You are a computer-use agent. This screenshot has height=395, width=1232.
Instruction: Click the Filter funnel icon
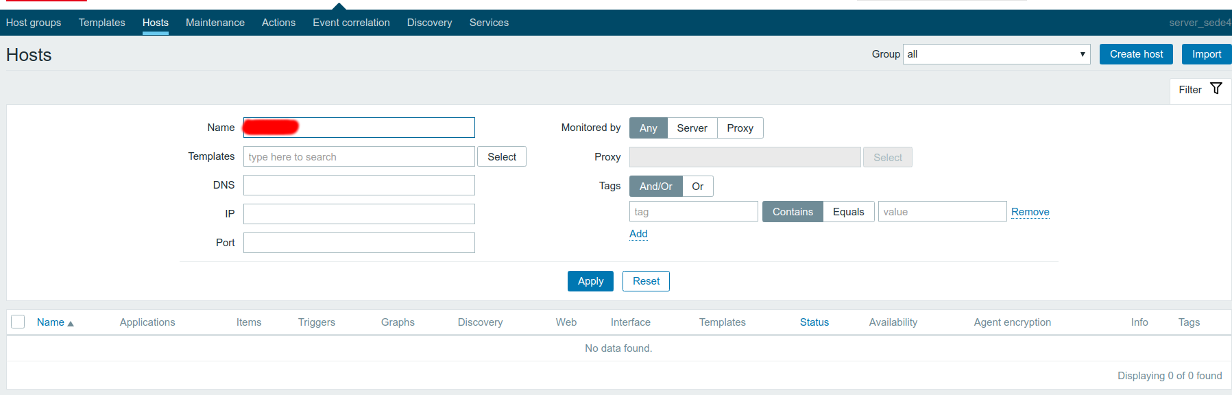[x=1216, y=88]
